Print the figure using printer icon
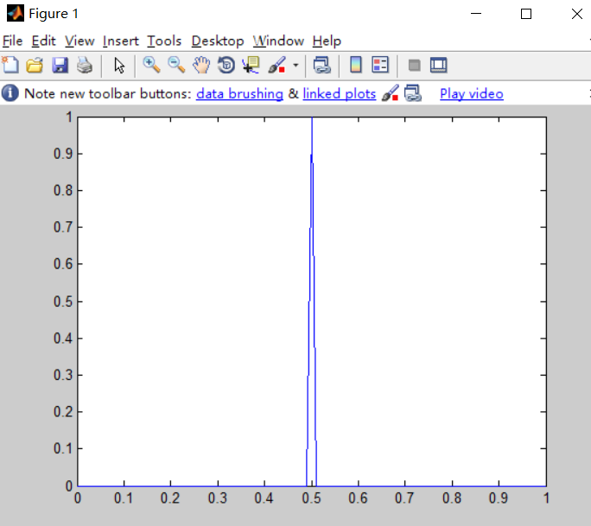This screenshot has width=591, height=526. click(85, 65)
